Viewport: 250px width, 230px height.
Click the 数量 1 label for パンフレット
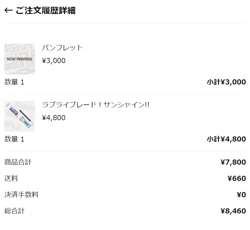point(14,82)
